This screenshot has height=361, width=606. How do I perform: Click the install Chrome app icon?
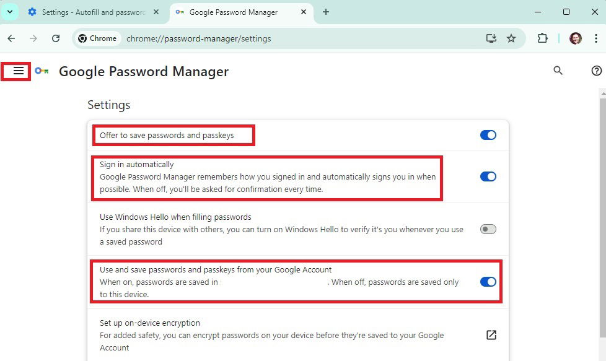click(491, 38)
